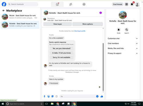Click the Find friends button
143x106 pixels.
118,4
